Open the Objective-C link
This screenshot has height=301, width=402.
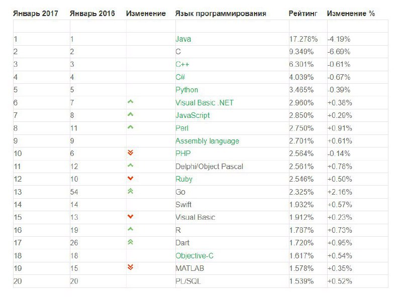[x=194, y=256]
